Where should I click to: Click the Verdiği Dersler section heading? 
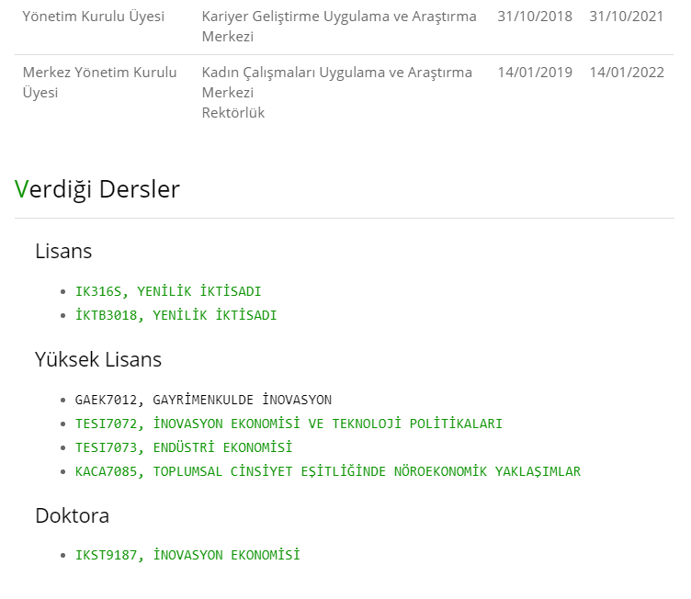[97, 189]
